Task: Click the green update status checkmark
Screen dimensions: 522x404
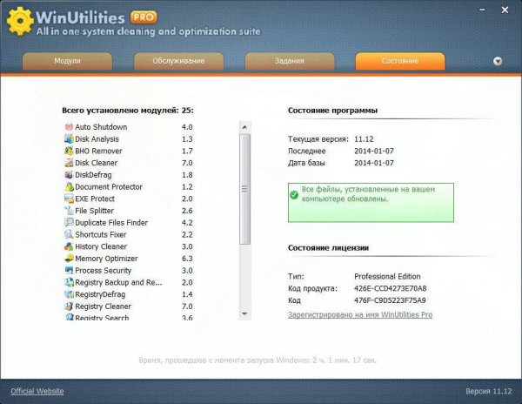Action: [x=294, y=194]
